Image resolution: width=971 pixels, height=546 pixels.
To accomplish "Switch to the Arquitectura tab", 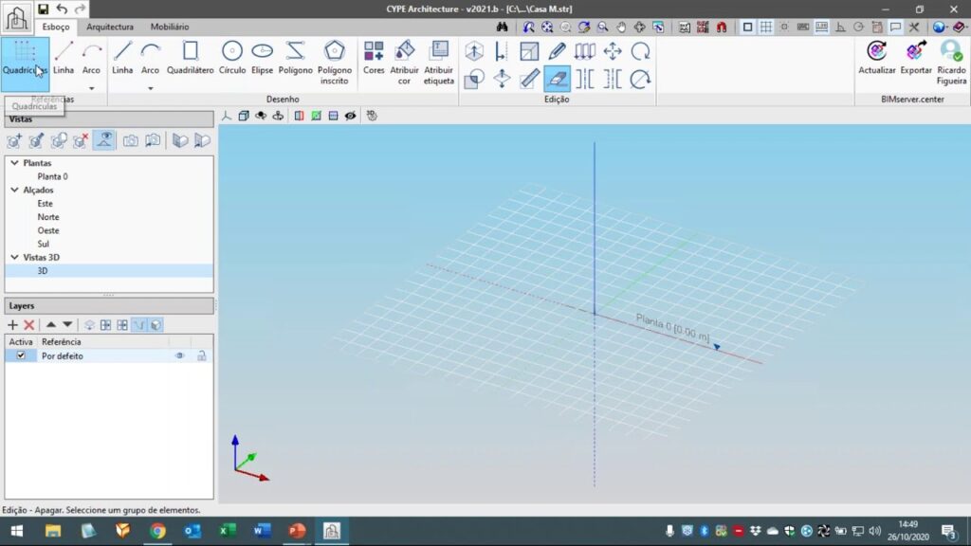I will pyautogui.click(x=110, y=27).
